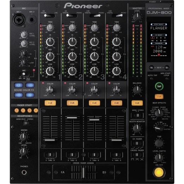
Task: Click the channel 3 LOW EQ knob
Action: click(x=94, y=71)
